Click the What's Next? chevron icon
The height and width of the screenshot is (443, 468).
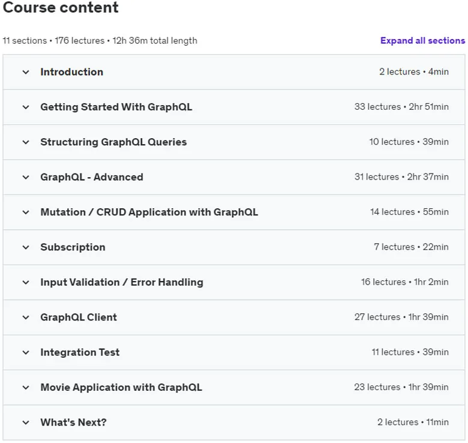pyautogui.click(x=26, y=423)
